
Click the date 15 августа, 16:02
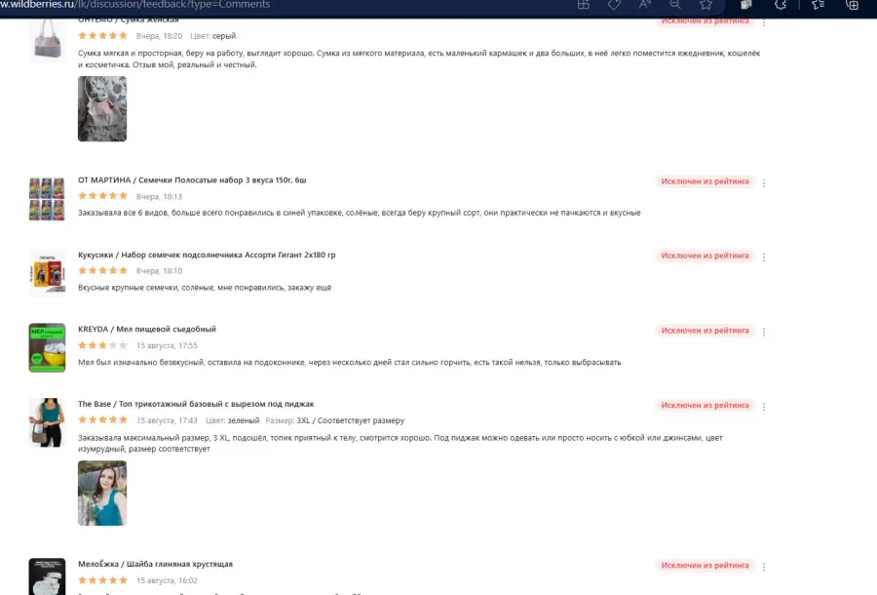click(168, 581)
